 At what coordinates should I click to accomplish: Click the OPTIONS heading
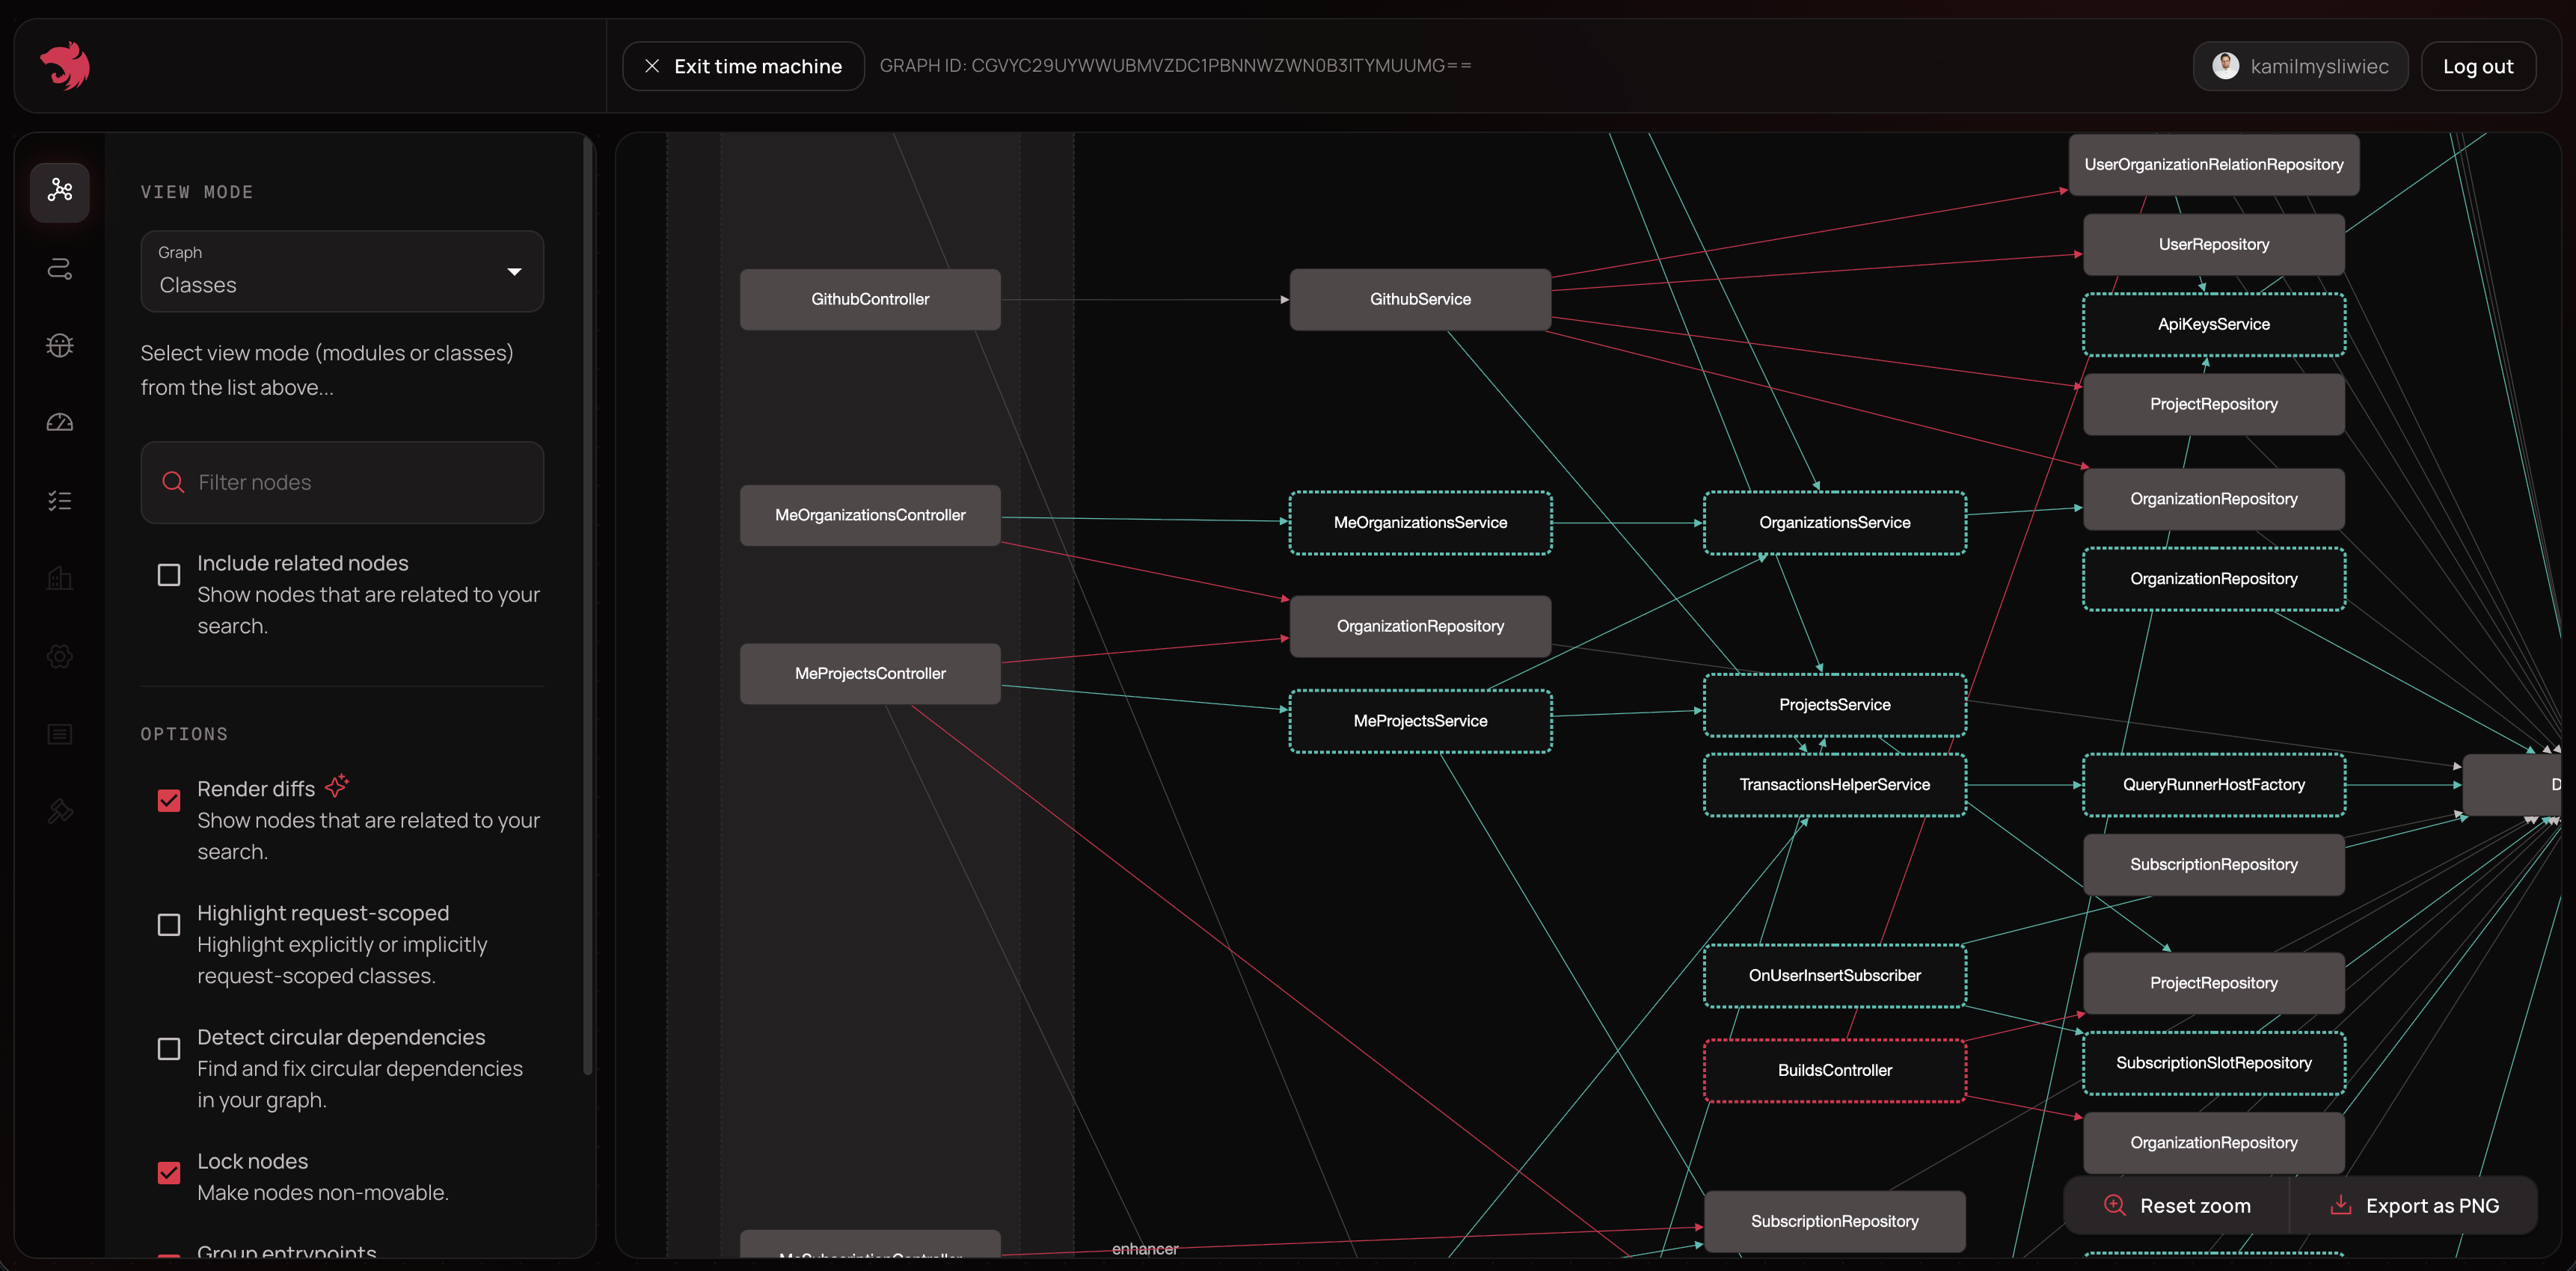coord(184,734)
